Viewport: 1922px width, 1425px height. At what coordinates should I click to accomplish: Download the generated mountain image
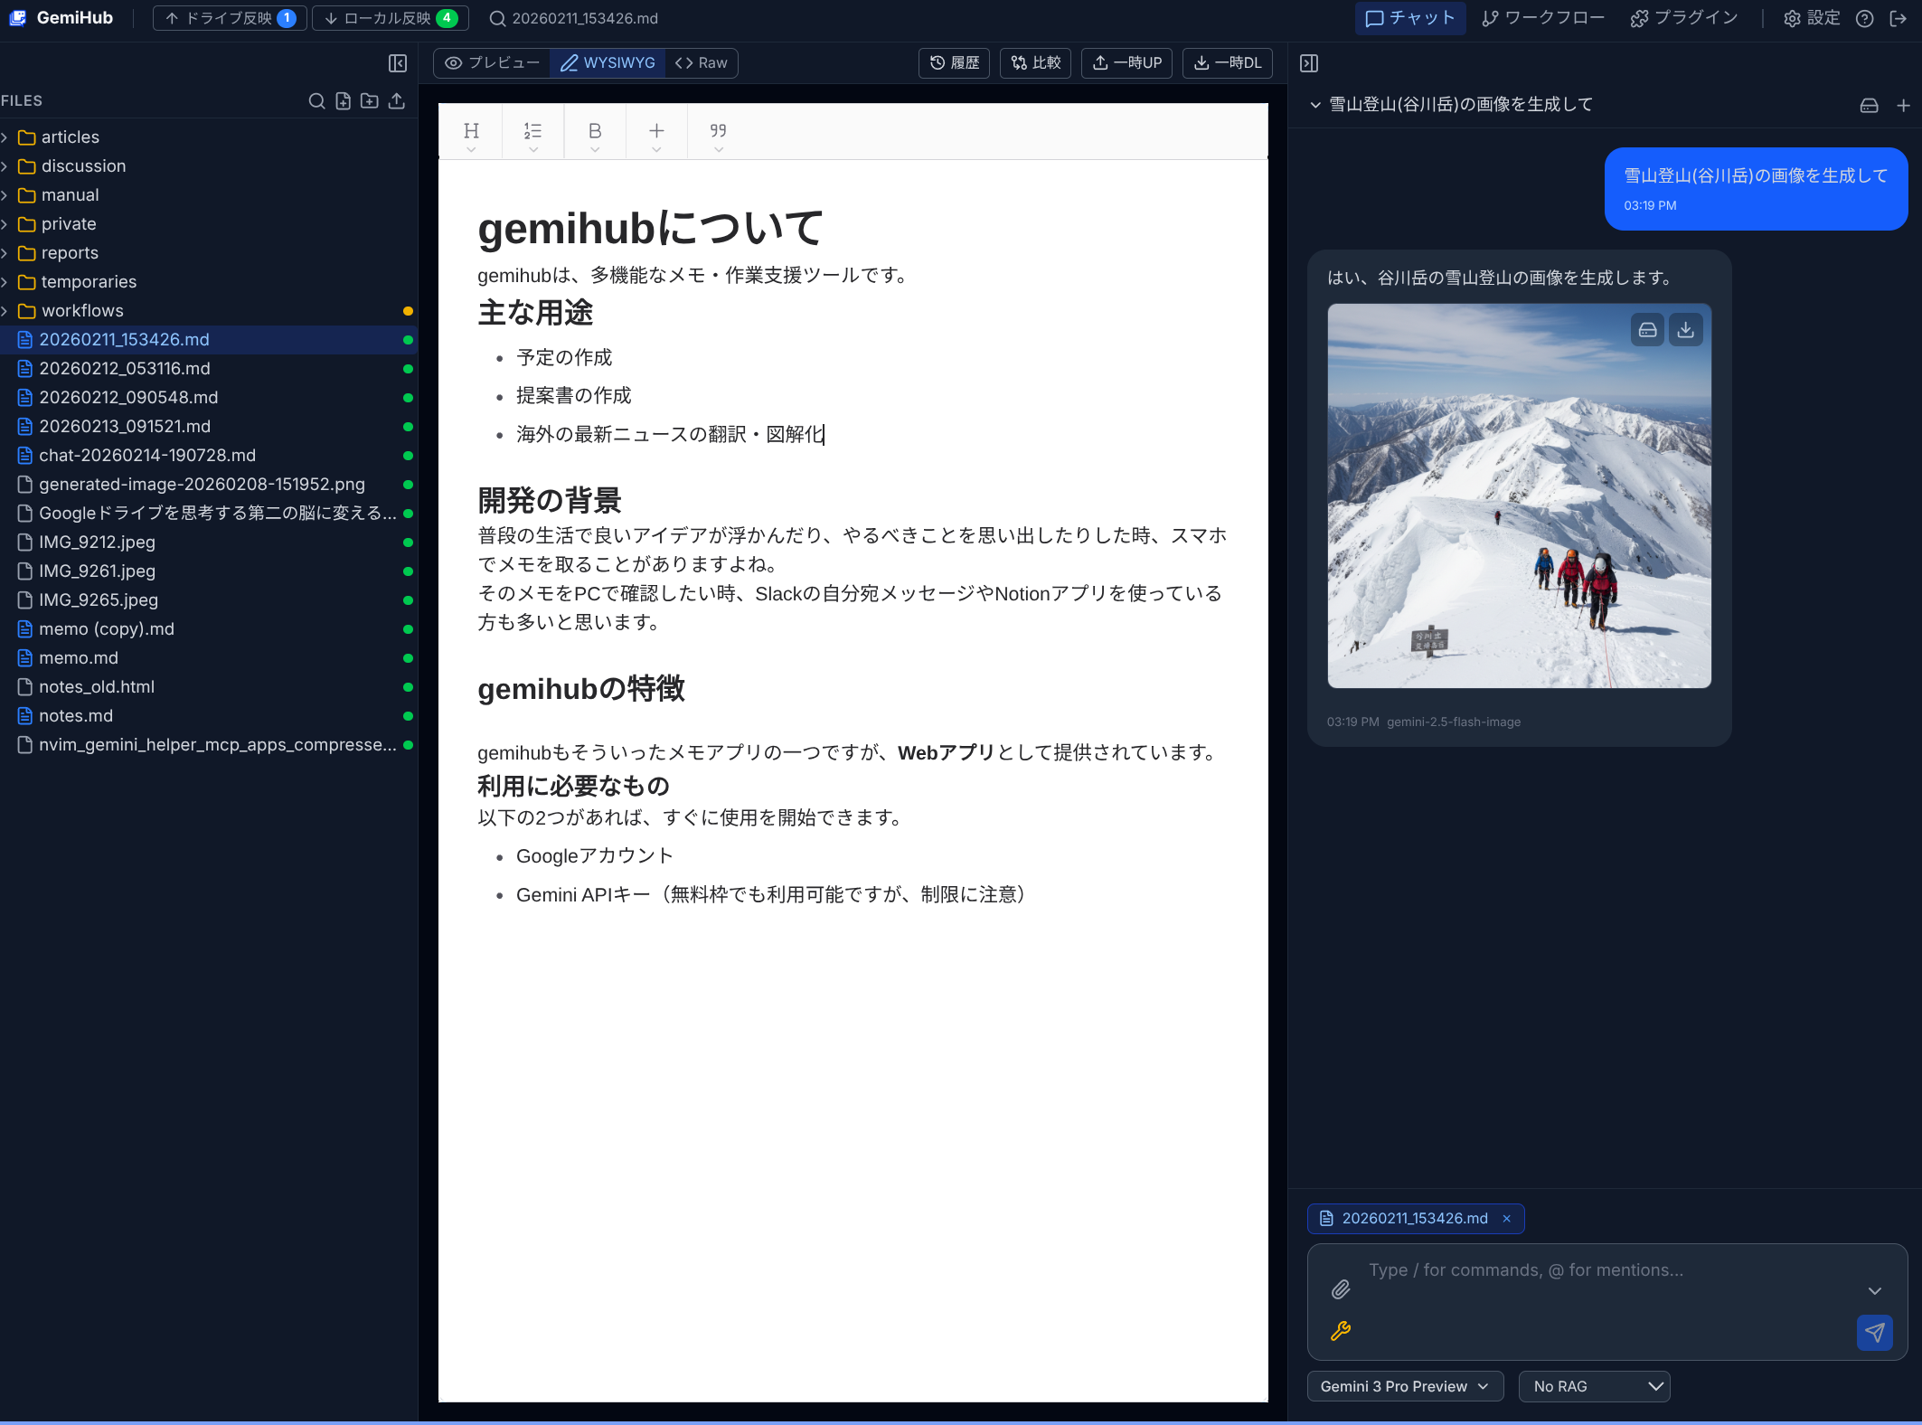coord(1684,329)
